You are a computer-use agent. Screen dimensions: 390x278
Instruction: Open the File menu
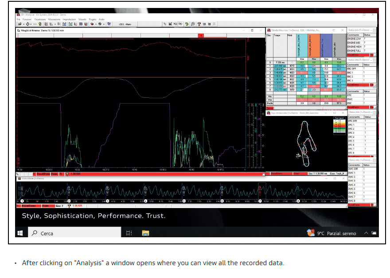(x=19, y=19)
